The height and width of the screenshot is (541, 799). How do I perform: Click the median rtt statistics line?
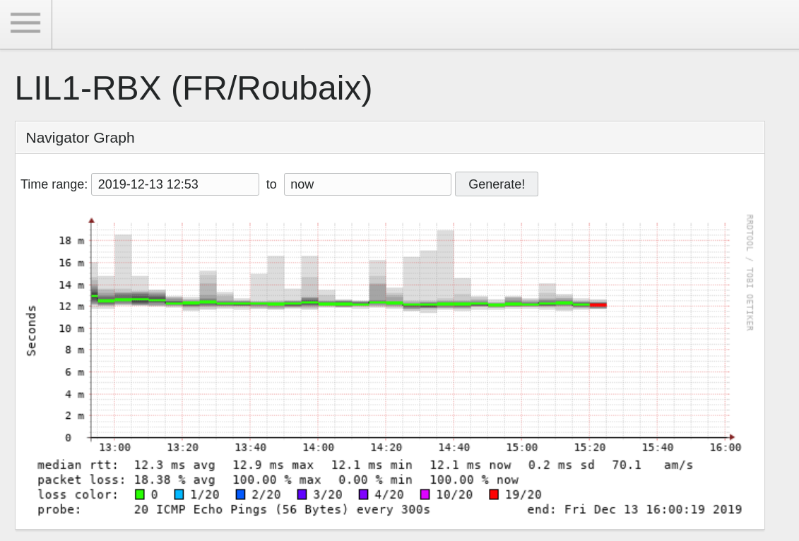[365, 465]
